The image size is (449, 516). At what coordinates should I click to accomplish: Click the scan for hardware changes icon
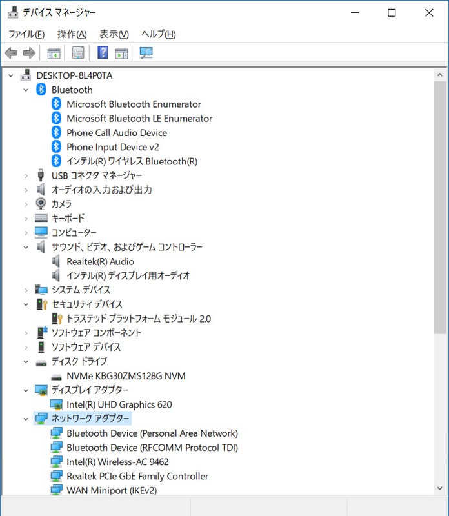[x=146, y=53]
